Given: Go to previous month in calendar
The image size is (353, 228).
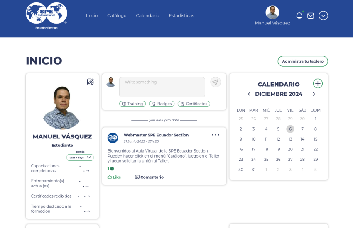Looking at the screenshot, I should tap(249, 94).
